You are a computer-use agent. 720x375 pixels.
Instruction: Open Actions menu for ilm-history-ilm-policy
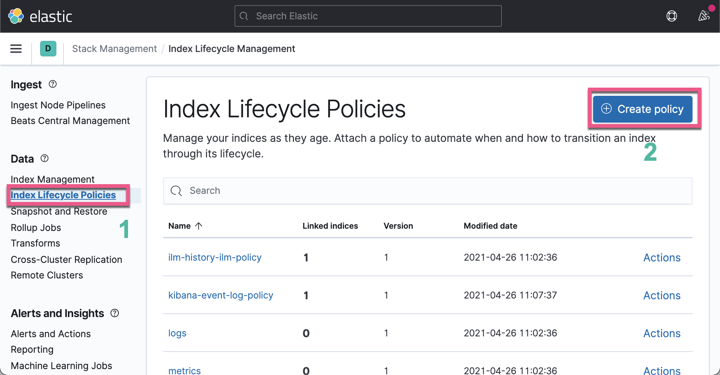[662, 257]
